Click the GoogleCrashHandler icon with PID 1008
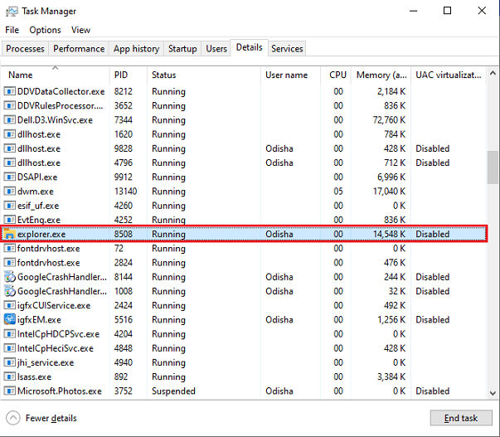The height and width of the screenshot is (437, 500). (x=9, y=291)
